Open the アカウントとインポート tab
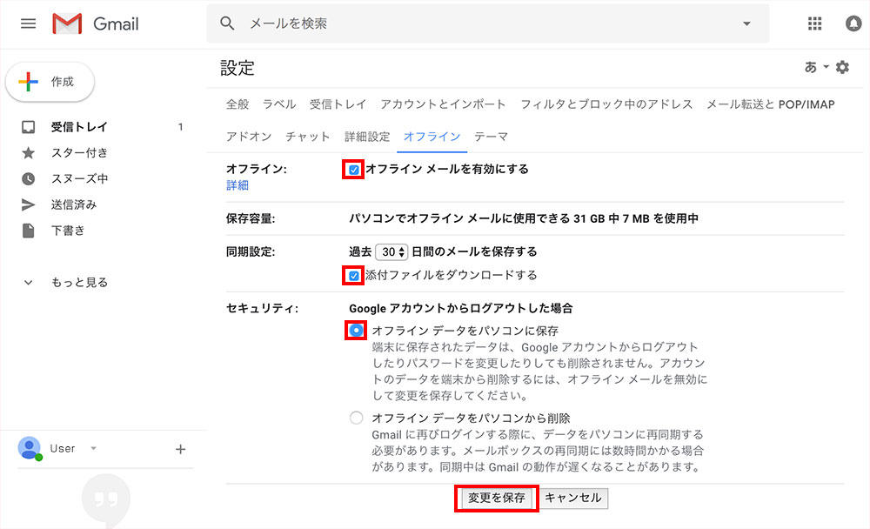The height and width of the screenshot is (529, 870). pyautogui.click(x=443, y=104)
